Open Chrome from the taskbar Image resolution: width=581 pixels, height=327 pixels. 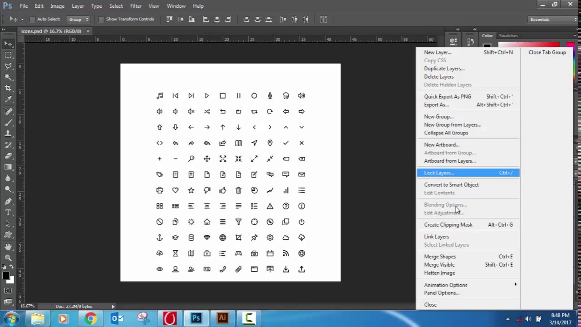pos(90,318)
